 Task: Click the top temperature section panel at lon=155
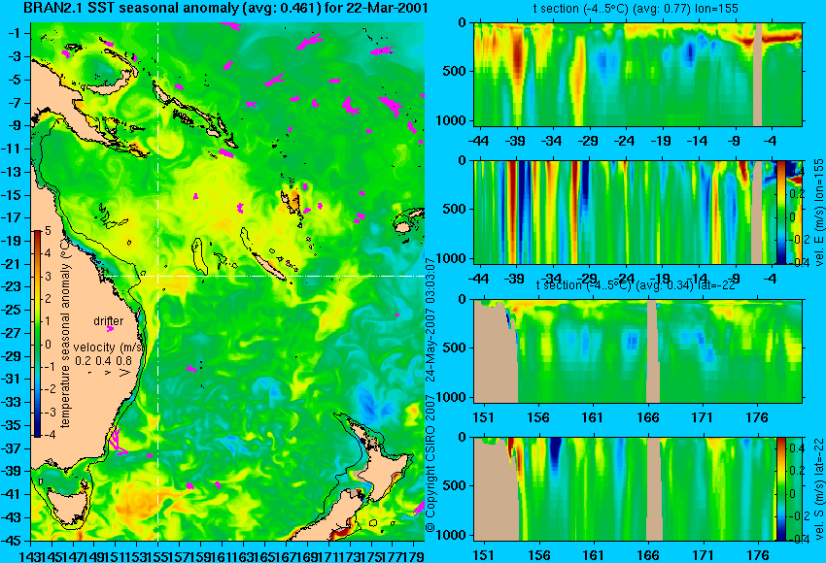tap(637, 74)
